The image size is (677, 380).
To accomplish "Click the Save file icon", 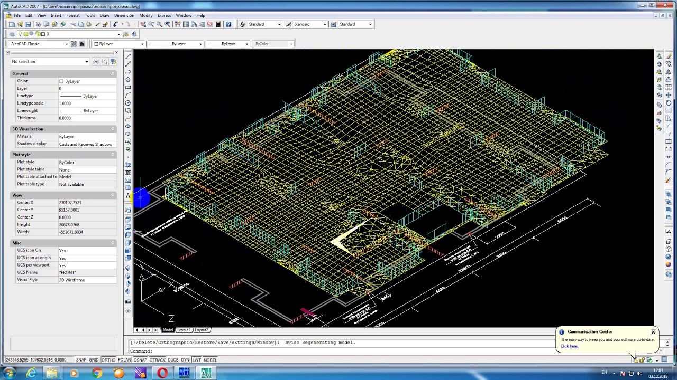I will (29, 24).
